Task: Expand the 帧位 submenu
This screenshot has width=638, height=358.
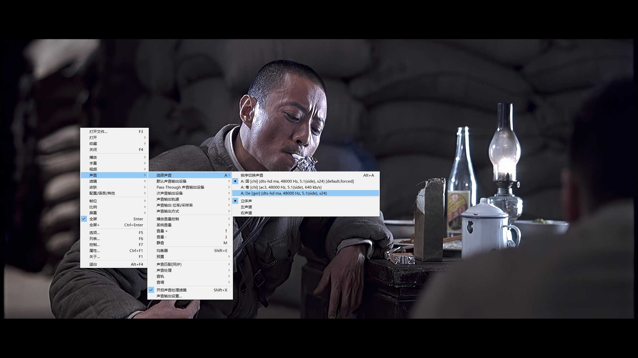Action: tap(114, 201)
